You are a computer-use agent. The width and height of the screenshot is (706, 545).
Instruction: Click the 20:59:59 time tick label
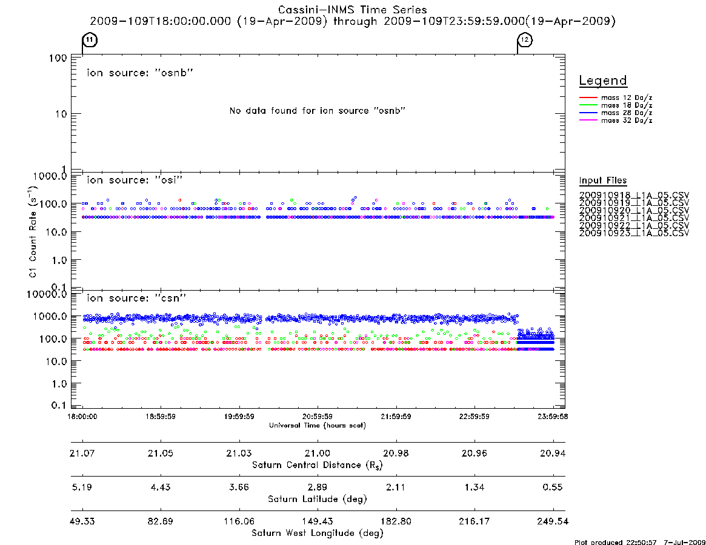pyautogui.click(x=318, y=417)
